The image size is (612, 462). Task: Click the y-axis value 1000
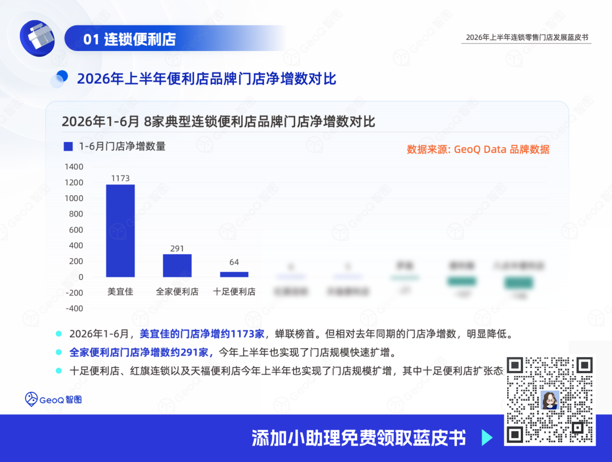[x=74, y=199]
